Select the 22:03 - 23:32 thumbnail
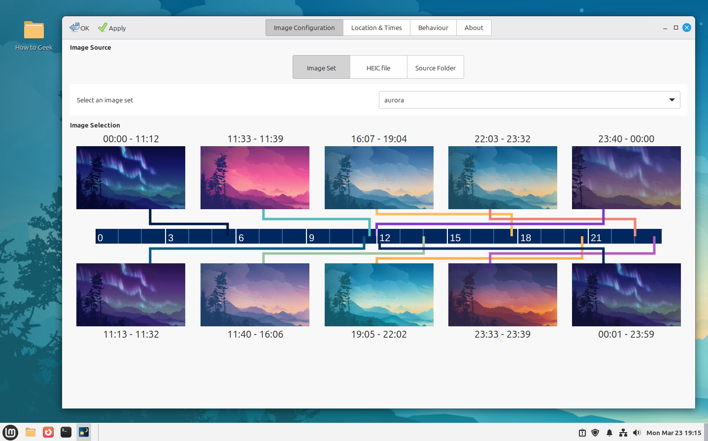This screenshot has height=441, width=708. pyautogui.click(x=503, y=178)
